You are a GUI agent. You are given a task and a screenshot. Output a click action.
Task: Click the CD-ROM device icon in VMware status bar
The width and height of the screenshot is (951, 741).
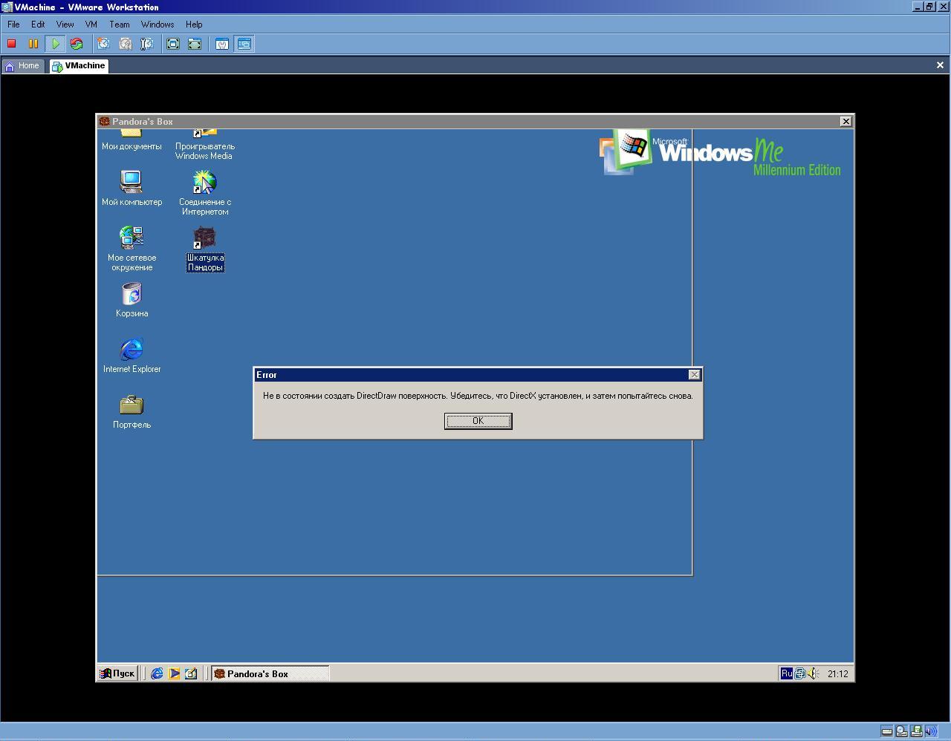901,731
